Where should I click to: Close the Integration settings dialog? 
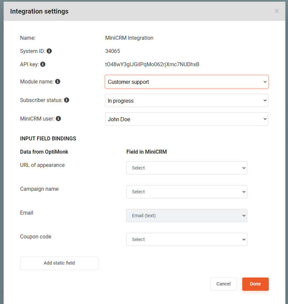(276, 11)
